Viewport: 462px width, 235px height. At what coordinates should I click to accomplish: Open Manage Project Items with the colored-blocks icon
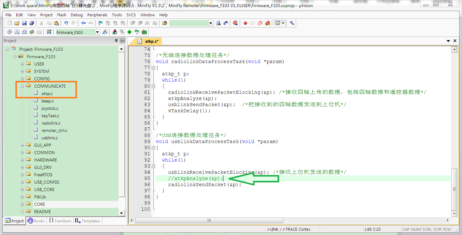tap(114, 32)
